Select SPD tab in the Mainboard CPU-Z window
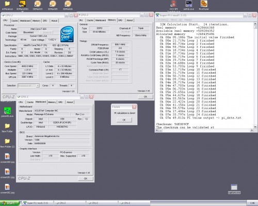The height and width of the screenshot is (206, 258). coord(60,102)
